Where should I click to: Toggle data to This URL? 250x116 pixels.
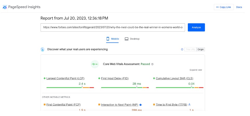point(190,49)
